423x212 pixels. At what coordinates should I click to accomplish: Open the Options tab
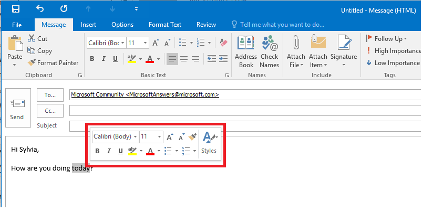click(122, 25)
